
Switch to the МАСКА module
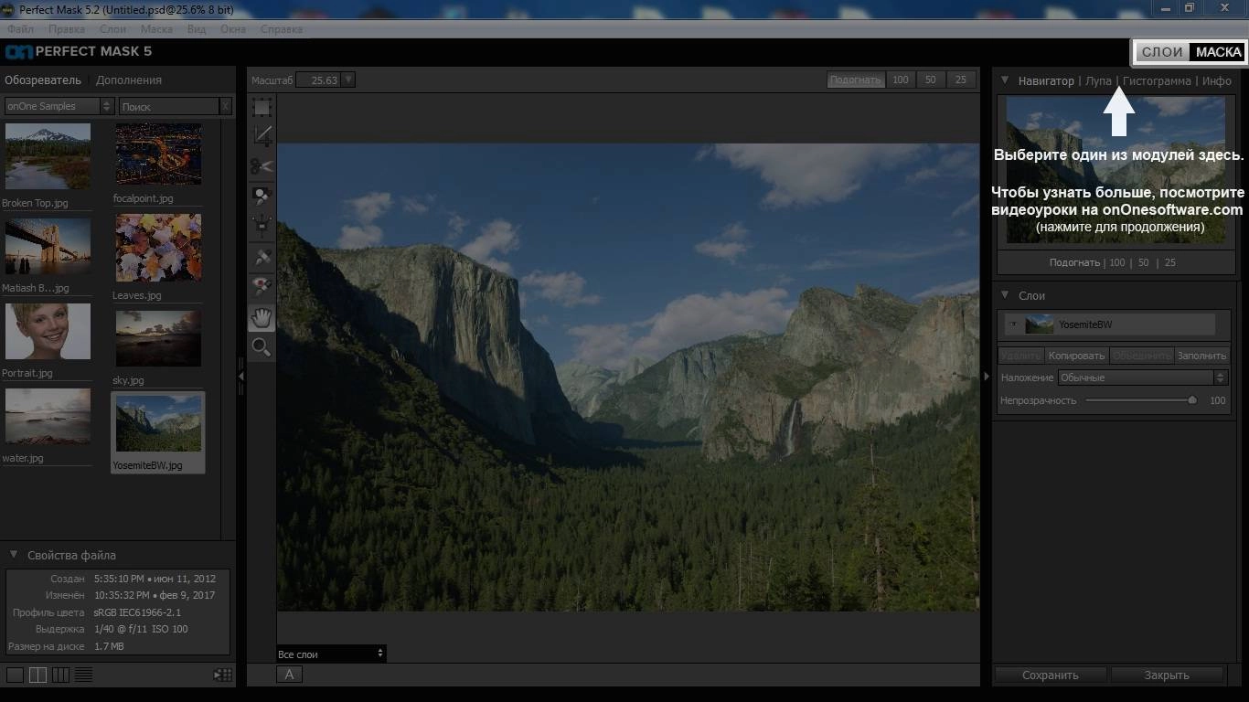pos(1218,52)
